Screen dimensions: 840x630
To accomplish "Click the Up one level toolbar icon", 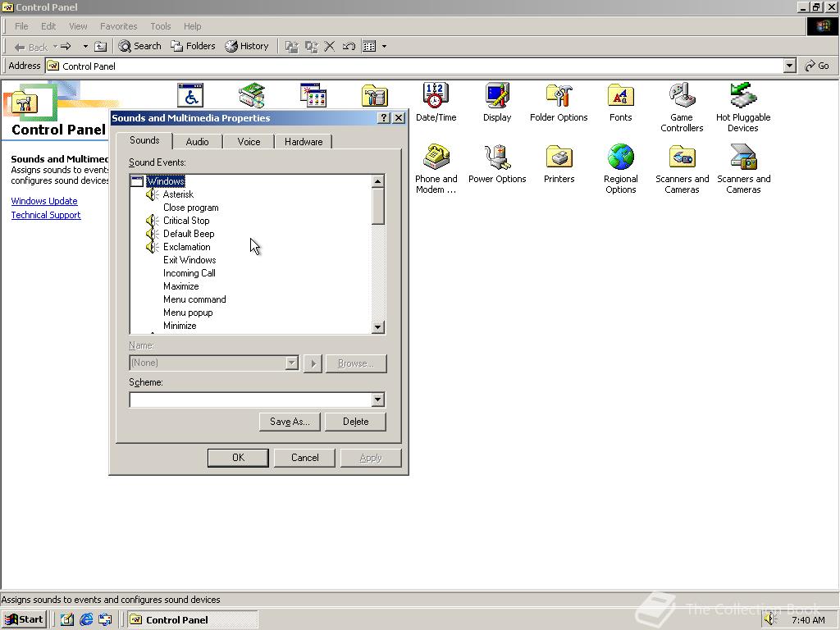I will [x=100, y=47].
